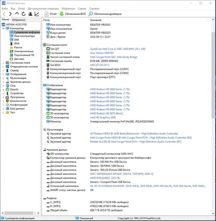Image resolution: width=216 pixels, height=221 pixels.
Task: Expand the DirectX tree node
Action: click(x=3, y=89)
